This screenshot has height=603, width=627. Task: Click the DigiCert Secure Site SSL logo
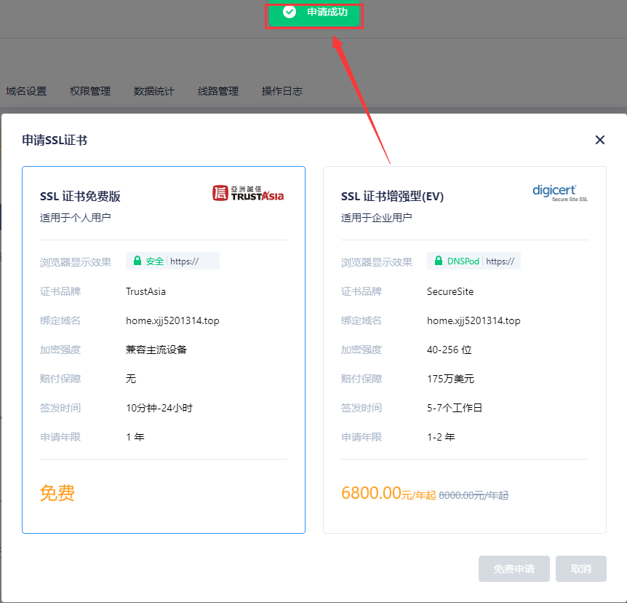point(560,191)
